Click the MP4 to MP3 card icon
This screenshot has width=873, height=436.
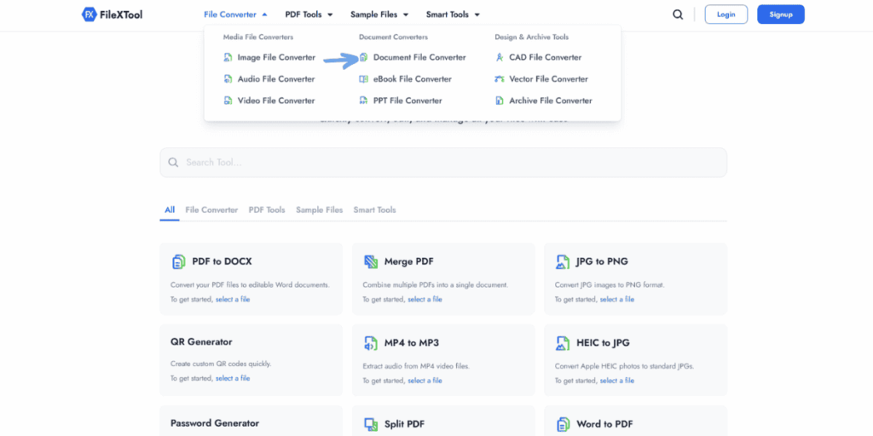(371, 343)
